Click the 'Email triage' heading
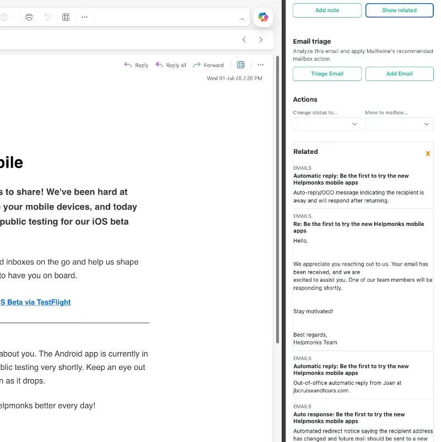Image resolution: width=441 pixels, height=442 pixels. 312,41
